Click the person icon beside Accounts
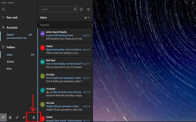196x122 pixels. [x=3, y=27]
